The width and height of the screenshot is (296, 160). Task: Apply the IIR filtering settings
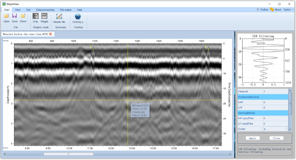click(x=252, y=138)
